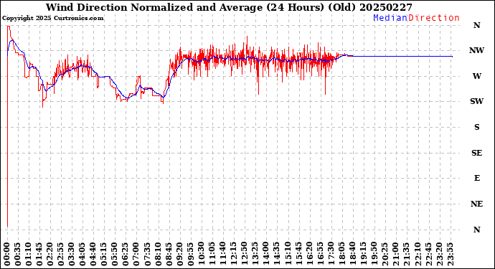
Task: Click the E axis label
Action: (476, 178)
